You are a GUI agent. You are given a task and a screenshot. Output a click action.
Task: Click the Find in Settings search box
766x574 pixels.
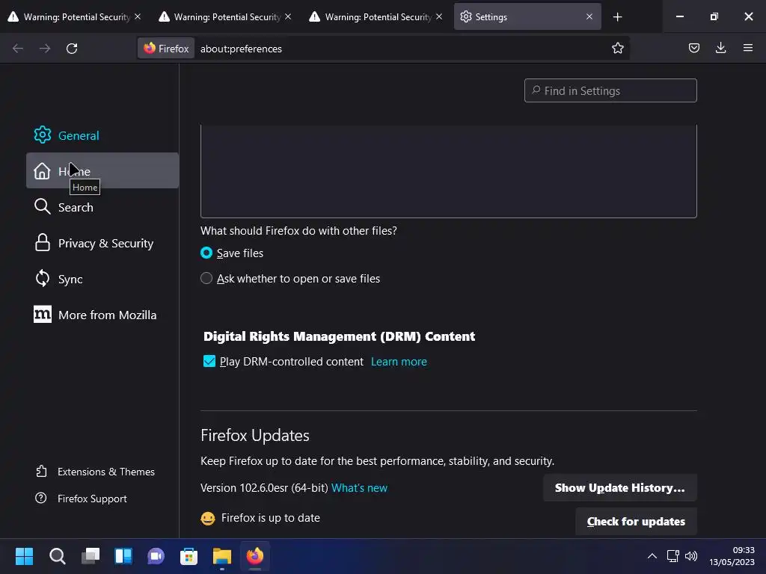click(x=610, y=90)
